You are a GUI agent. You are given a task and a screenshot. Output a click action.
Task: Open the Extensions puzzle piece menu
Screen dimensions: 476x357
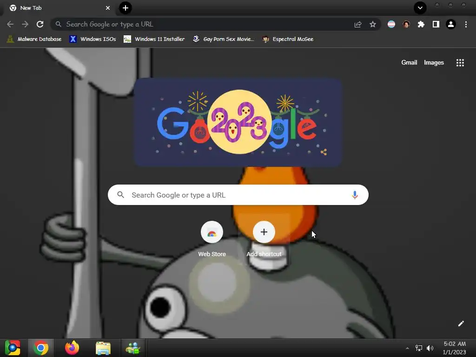click(x=421, y=24)
